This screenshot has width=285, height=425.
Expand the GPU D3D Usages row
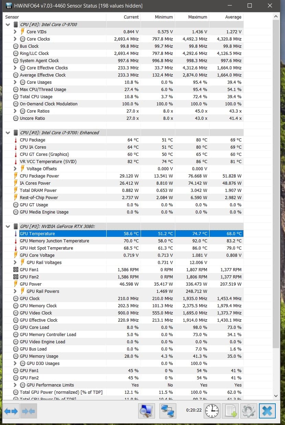pyautogui.click(x=15, y=363)
